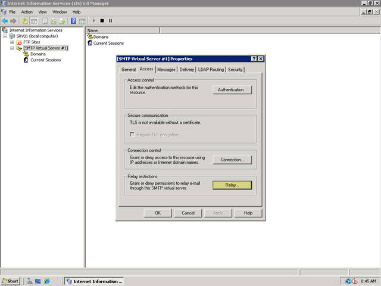Open the Action menu

point(27,12)
